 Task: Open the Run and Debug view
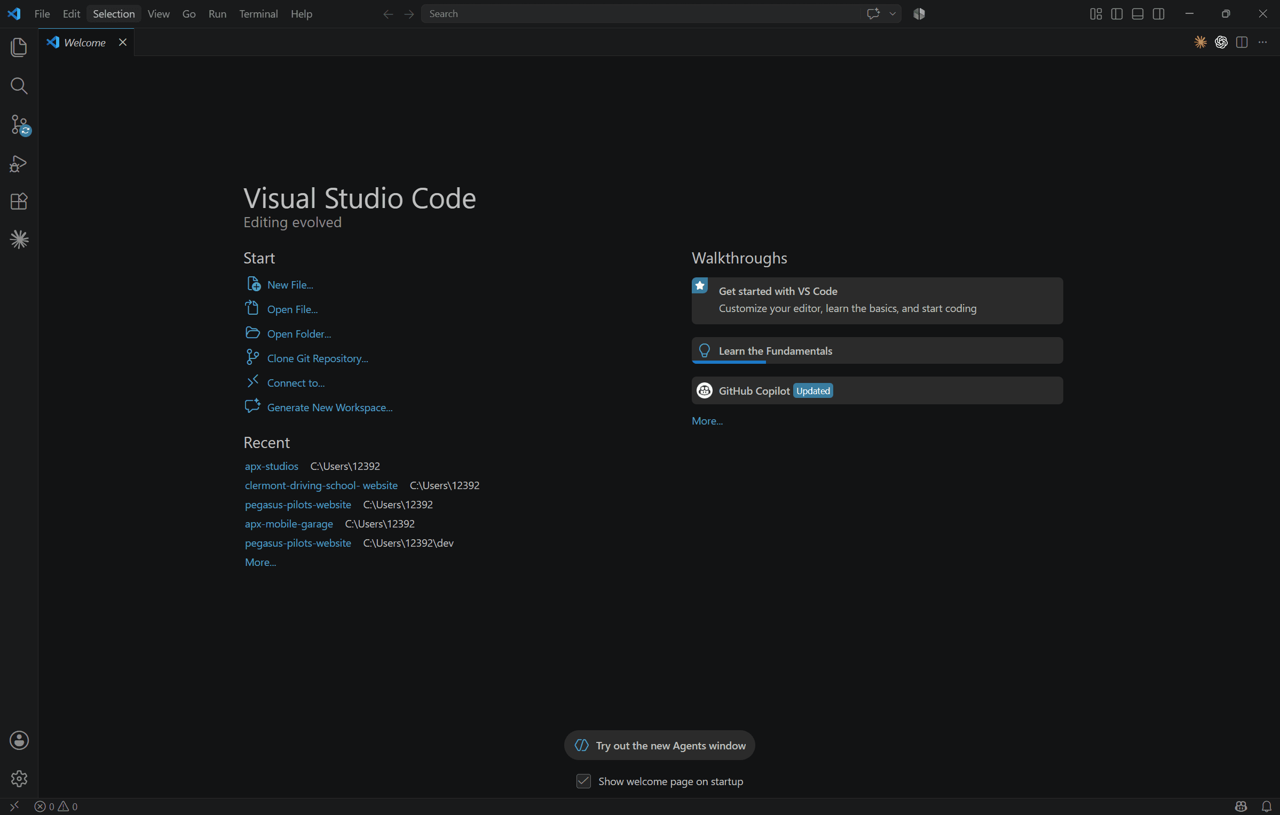(19, 163)
